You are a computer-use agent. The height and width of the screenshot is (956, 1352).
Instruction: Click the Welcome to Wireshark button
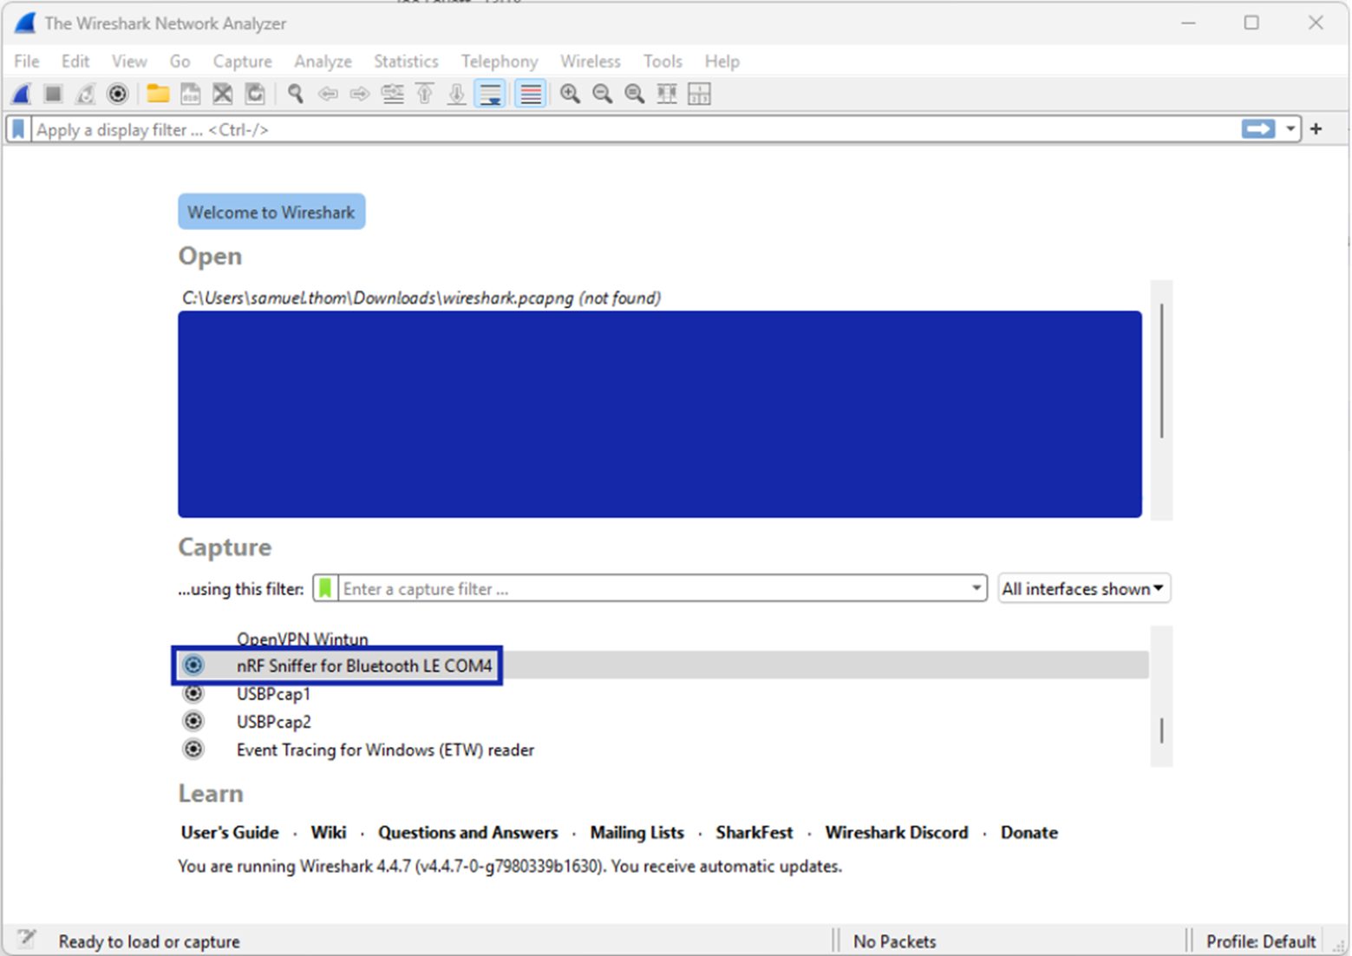coord(271,212)
